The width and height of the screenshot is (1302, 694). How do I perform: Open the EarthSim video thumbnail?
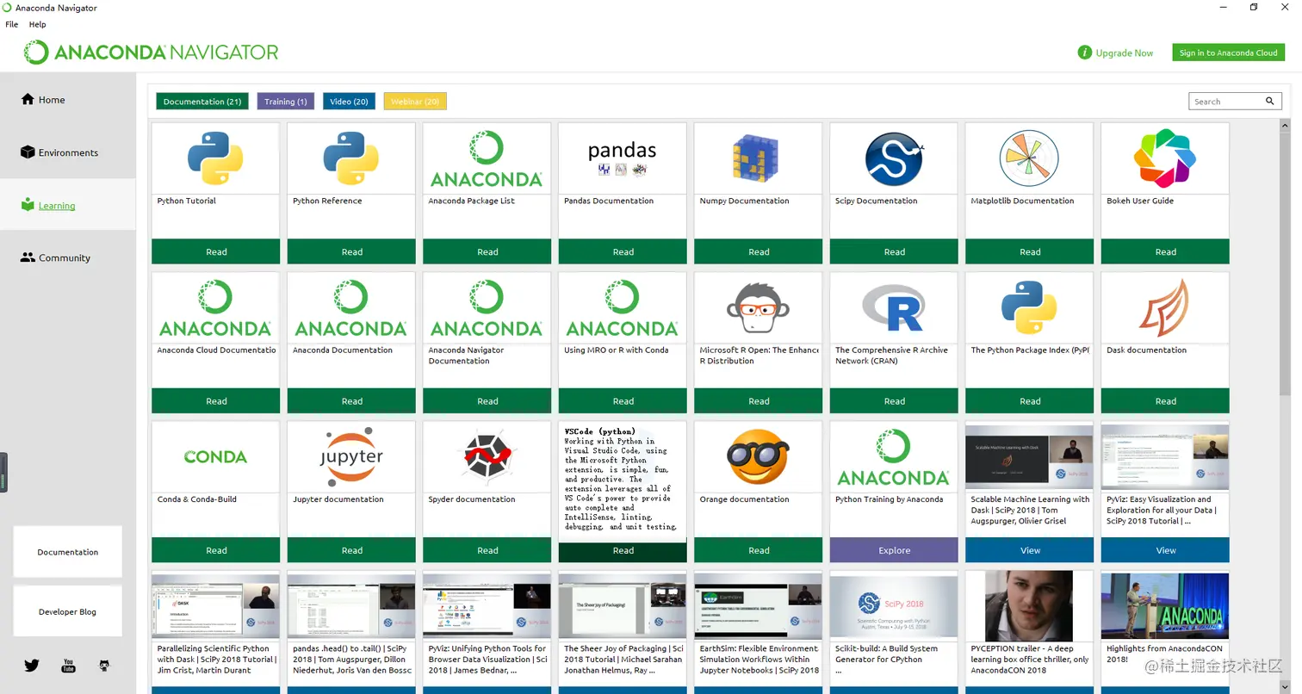point(758,606)
